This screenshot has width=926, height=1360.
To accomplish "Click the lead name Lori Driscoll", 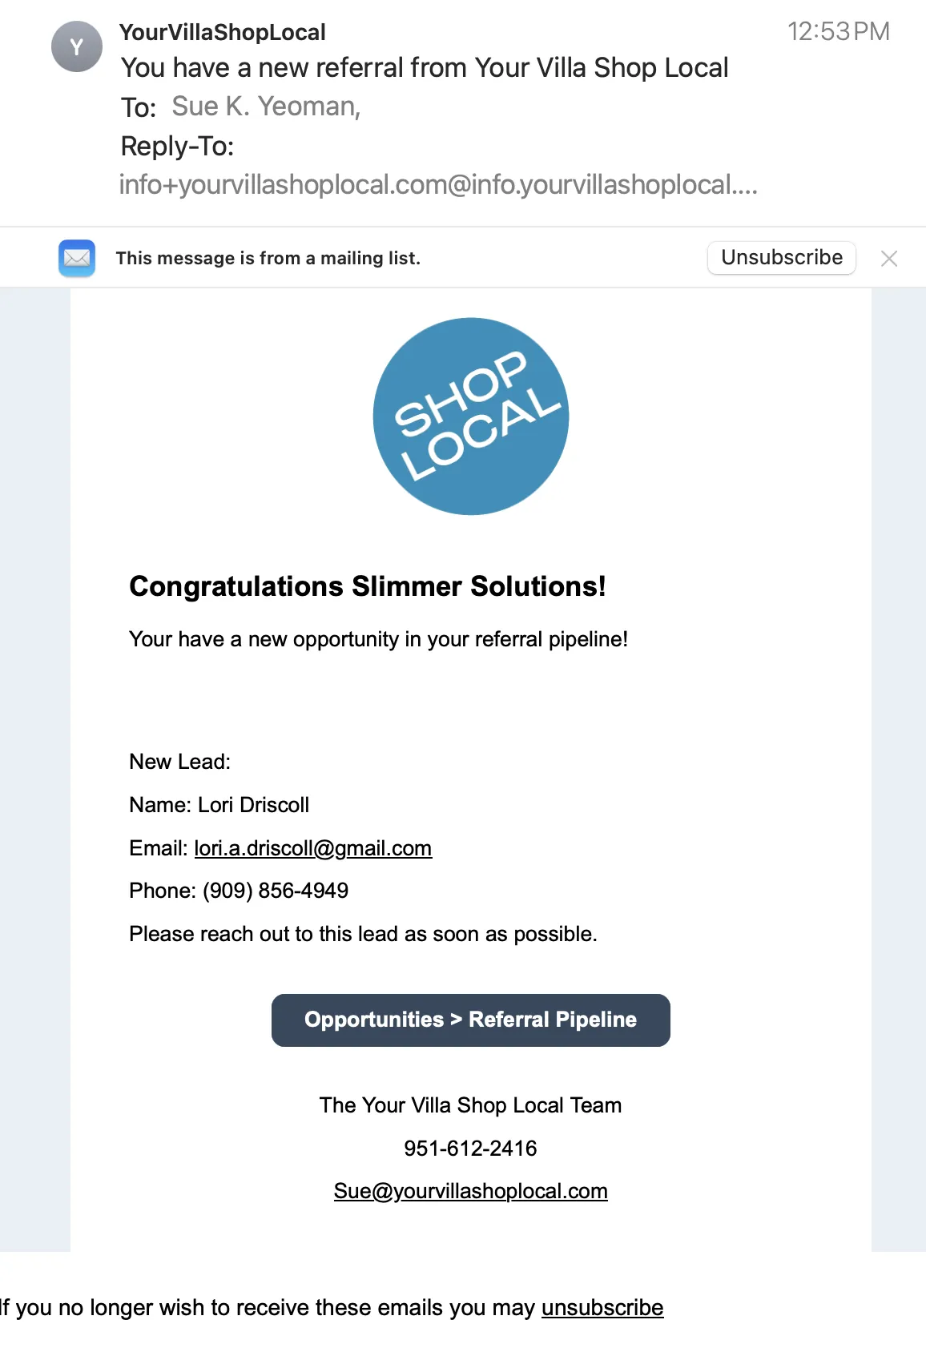I will 253,805.
